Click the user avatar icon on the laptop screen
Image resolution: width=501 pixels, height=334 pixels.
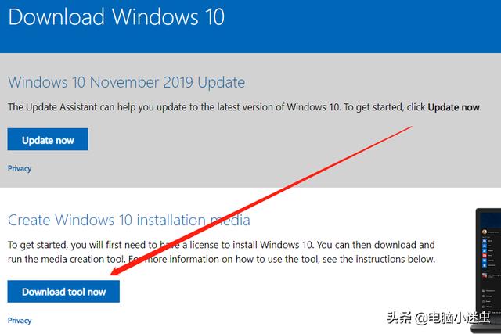coord(485,232)
